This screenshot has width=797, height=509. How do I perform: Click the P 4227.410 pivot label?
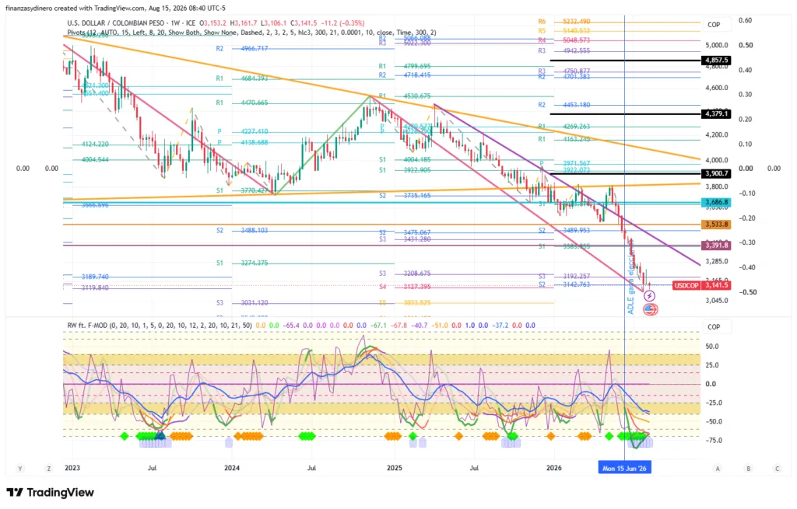(x=243, y=131)
